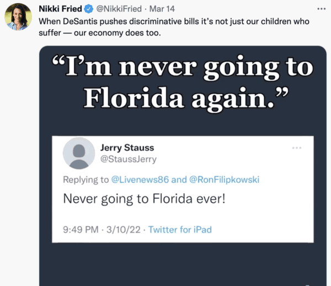Click the 'Replying to' label
The width and height of the screenshot is (331, 286).
tap(86, 180)
